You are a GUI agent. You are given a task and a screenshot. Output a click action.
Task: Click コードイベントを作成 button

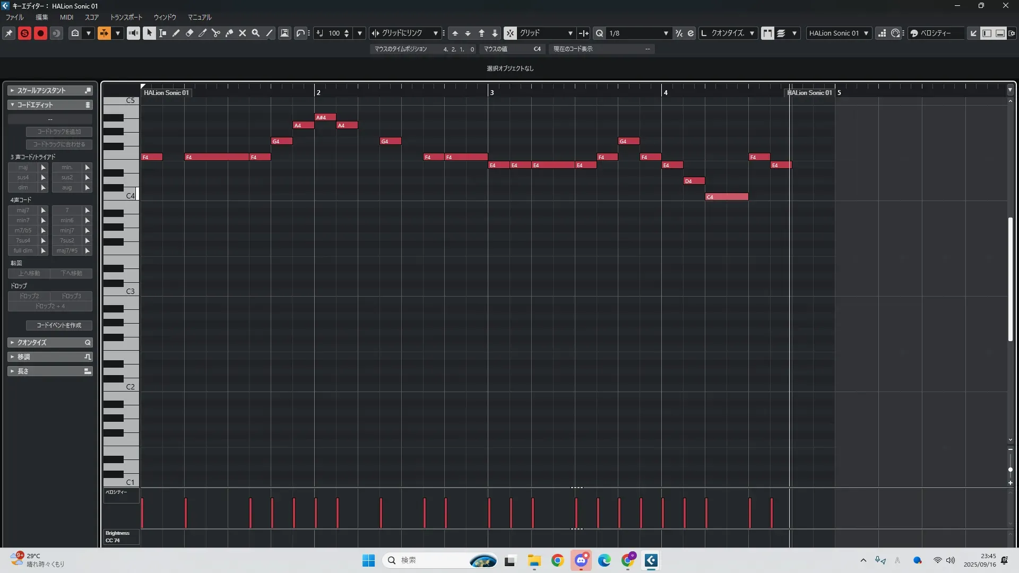pos(59,325)
